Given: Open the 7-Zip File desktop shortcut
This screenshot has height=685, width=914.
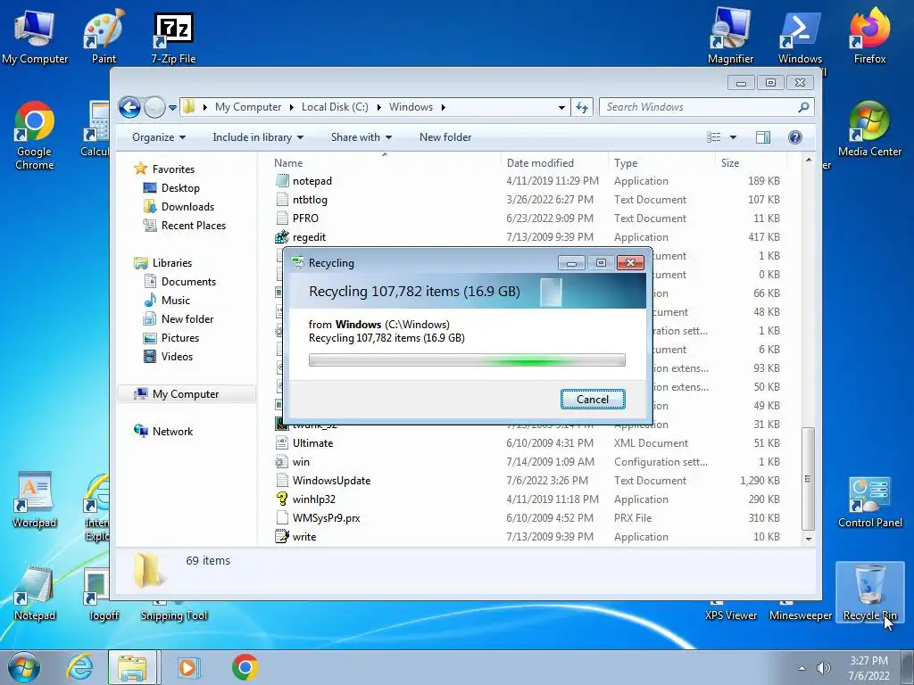Looking at the screenshot, I should pyautogui.click(x=173, y=36).
